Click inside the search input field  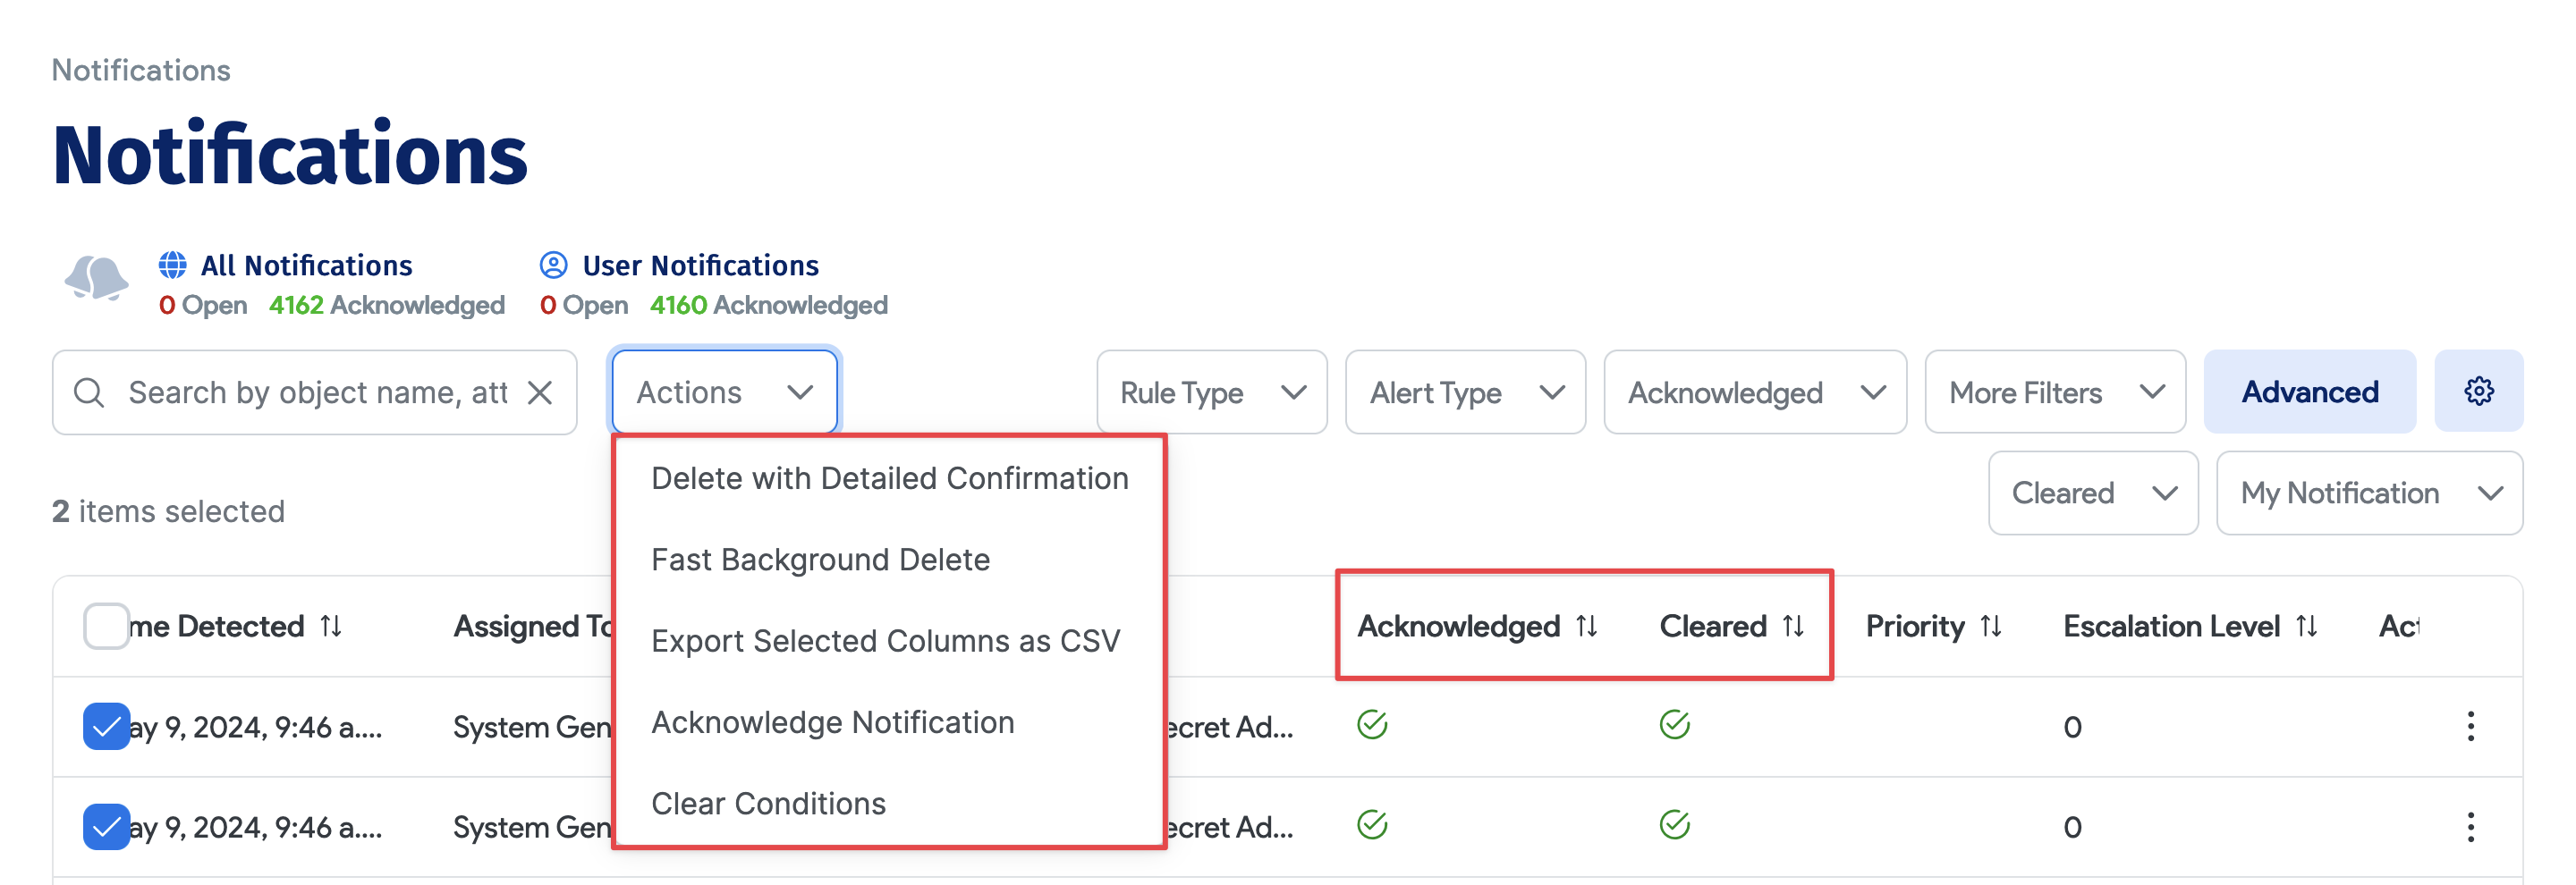pos(300,392)
